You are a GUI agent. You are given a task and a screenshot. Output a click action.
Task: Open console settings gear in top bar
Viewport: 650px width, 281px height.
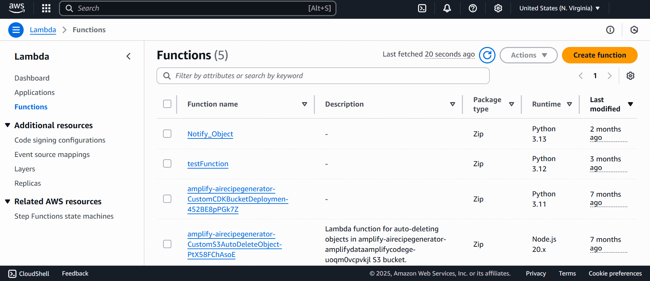tap(498, 8)
